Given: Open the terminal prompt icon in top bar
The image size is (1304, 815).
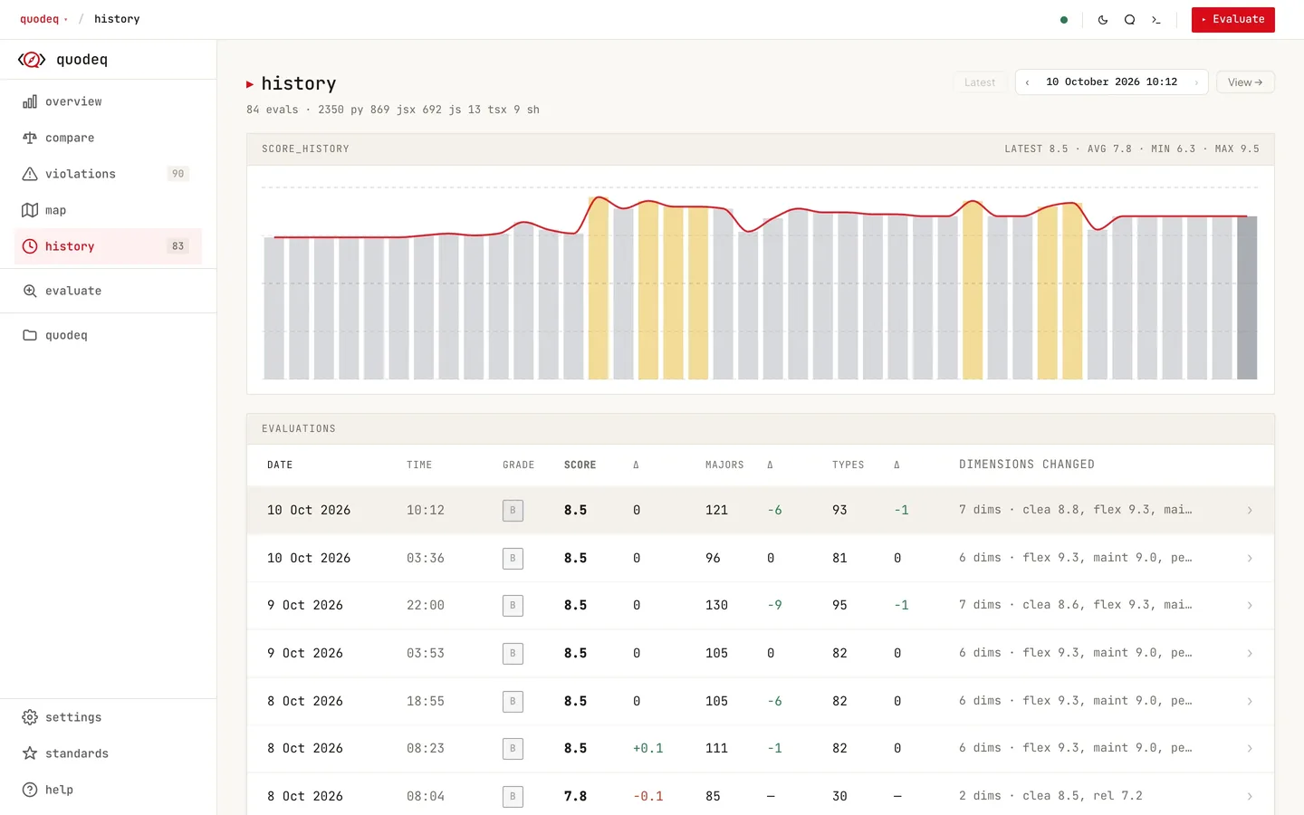Looking at the screenshot, I should coord(1156,20).
